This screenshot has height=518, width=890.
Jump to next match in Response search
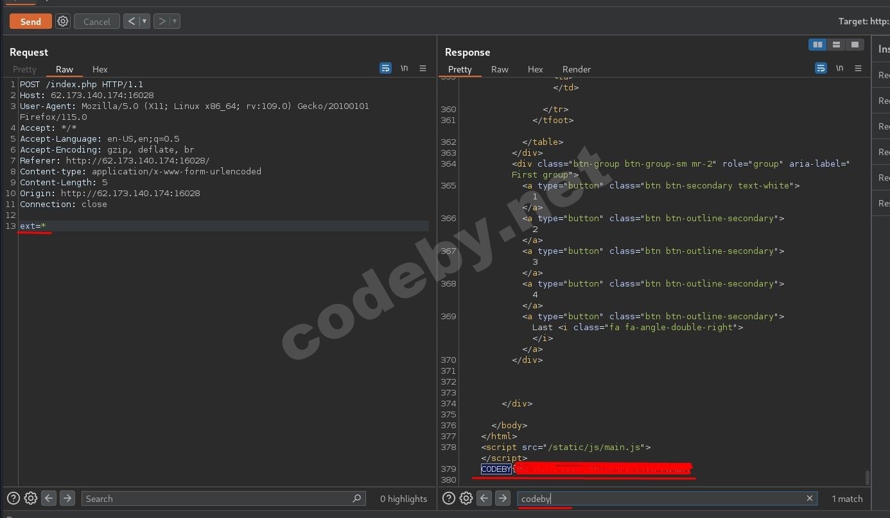pyautogui.click(x=503, y=498)
